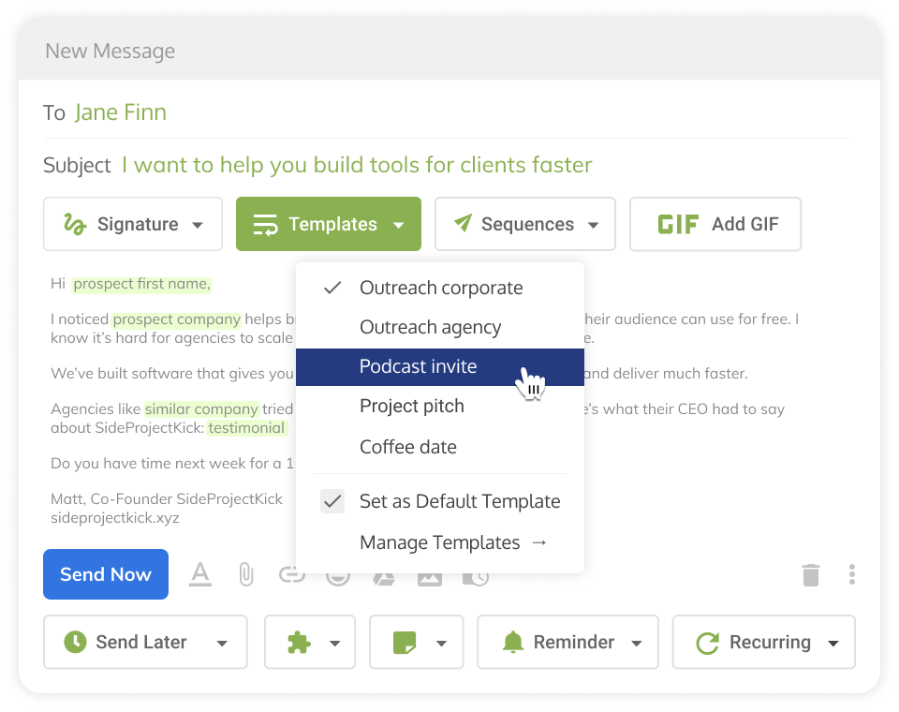Insert a file from Google Drive
Viewport: 899px width, 712px height.
[383, 574]
